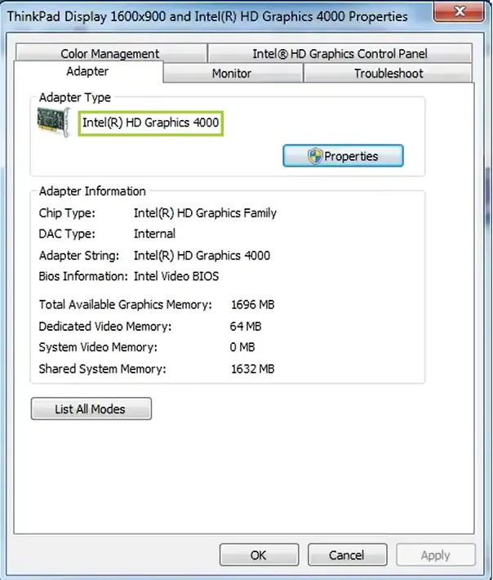Click the Adapter String value text
493x580 pixels.
click(x=202, y=255)
